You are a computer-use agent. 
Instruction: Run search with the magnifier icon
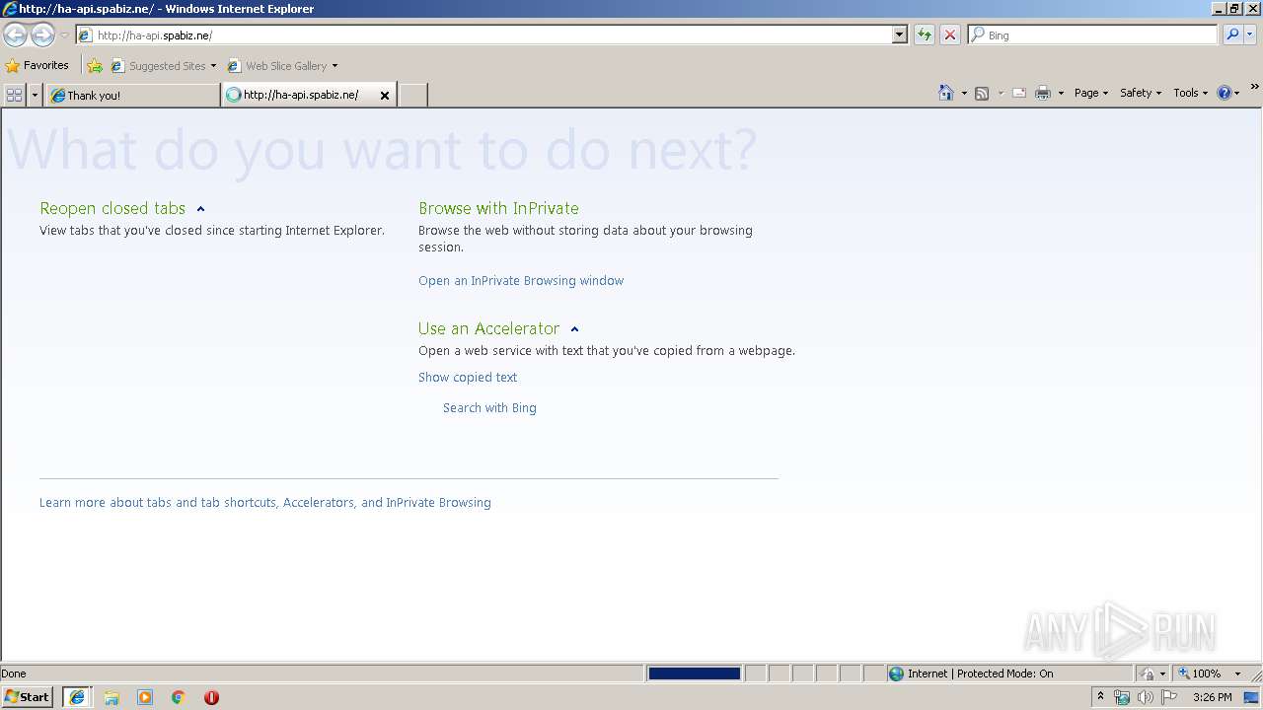[1231, 35]
